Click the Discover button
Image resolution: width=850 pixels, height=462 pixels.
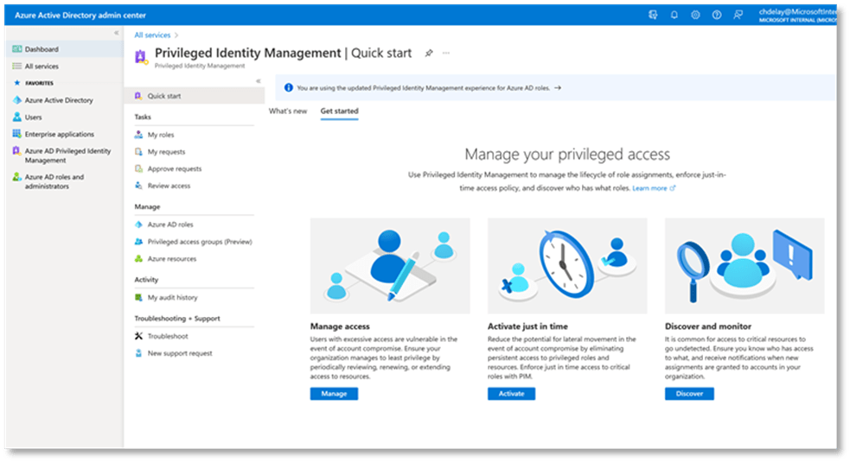(x=689, y=394)
